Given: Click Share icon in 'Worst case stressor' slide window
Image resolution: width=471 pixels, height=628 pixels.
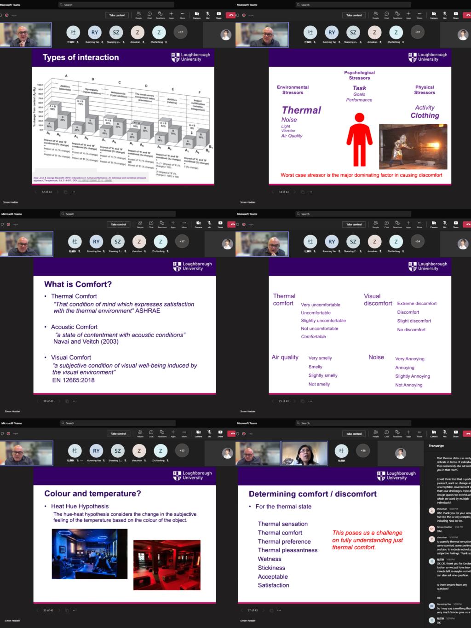Looking at the screenshot, I should pos(456,15).
